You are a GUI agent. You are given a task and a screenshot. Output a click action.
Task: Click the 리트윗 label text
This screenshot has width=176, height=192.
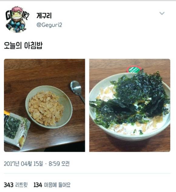click(21, 185)
